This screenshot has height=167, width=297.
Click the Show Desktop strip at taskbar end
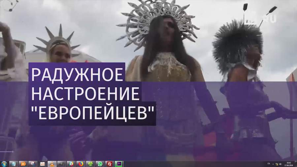(295, 164)
